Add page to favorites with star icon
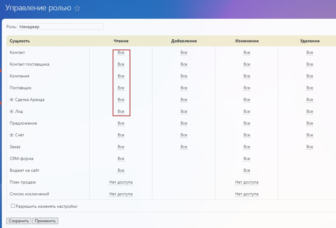 pyautogui.click(x=77, y=9)
